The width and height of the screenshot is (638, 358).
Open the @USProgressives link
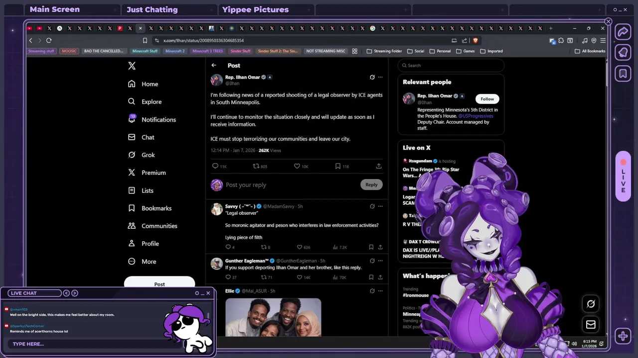(476, 116)
